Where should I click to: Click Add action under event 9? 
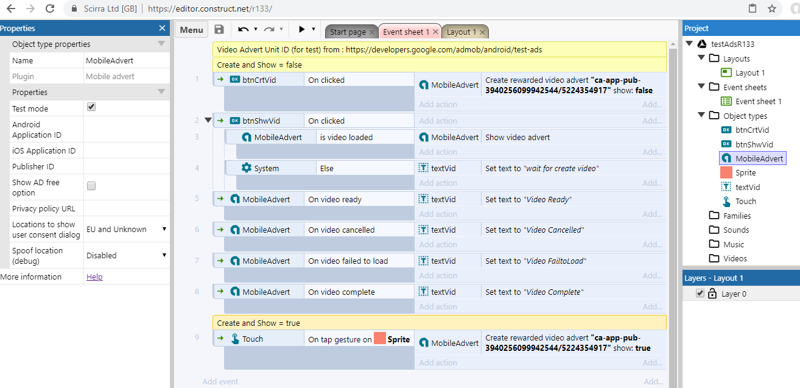438,362
